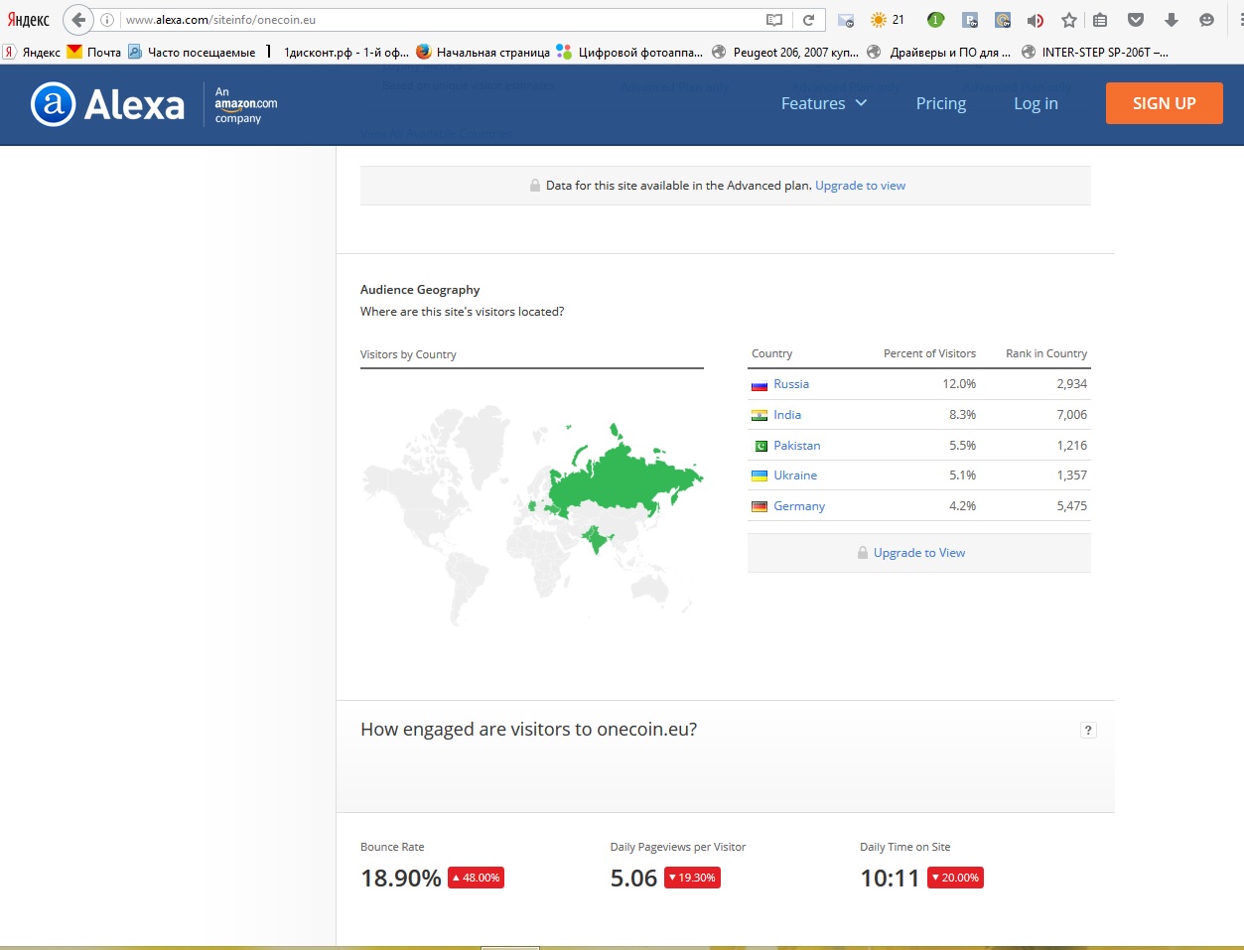Reload the page with the refresh icon
The height and width of the screenshot is (950, 1244).
(808, 20)
